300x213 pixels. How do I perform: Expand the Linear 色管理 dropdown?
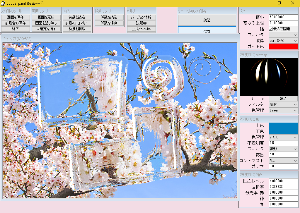click(283, 110)
